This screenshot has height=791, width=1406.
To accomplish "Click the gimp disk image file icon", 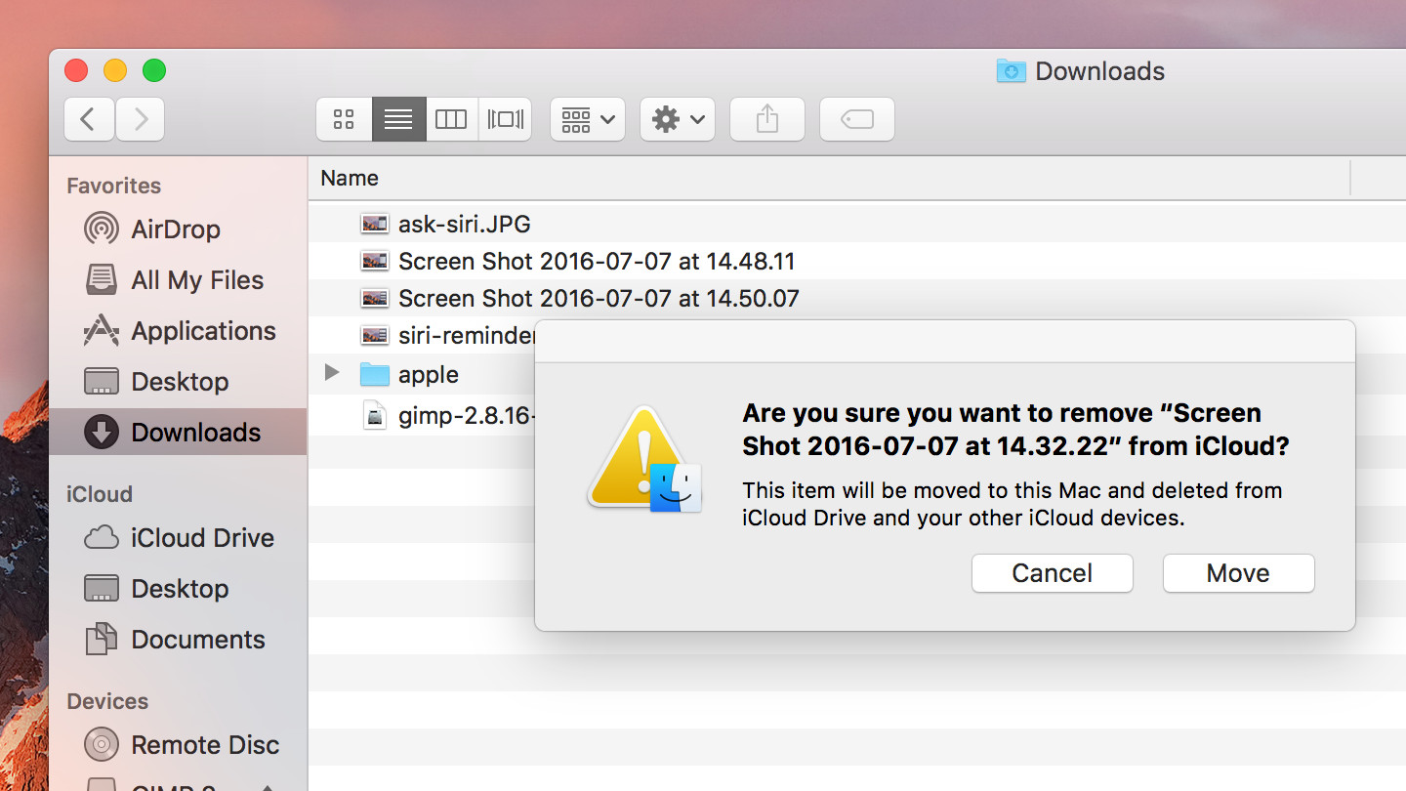I will pyautogui.click(x=375, y=417).
